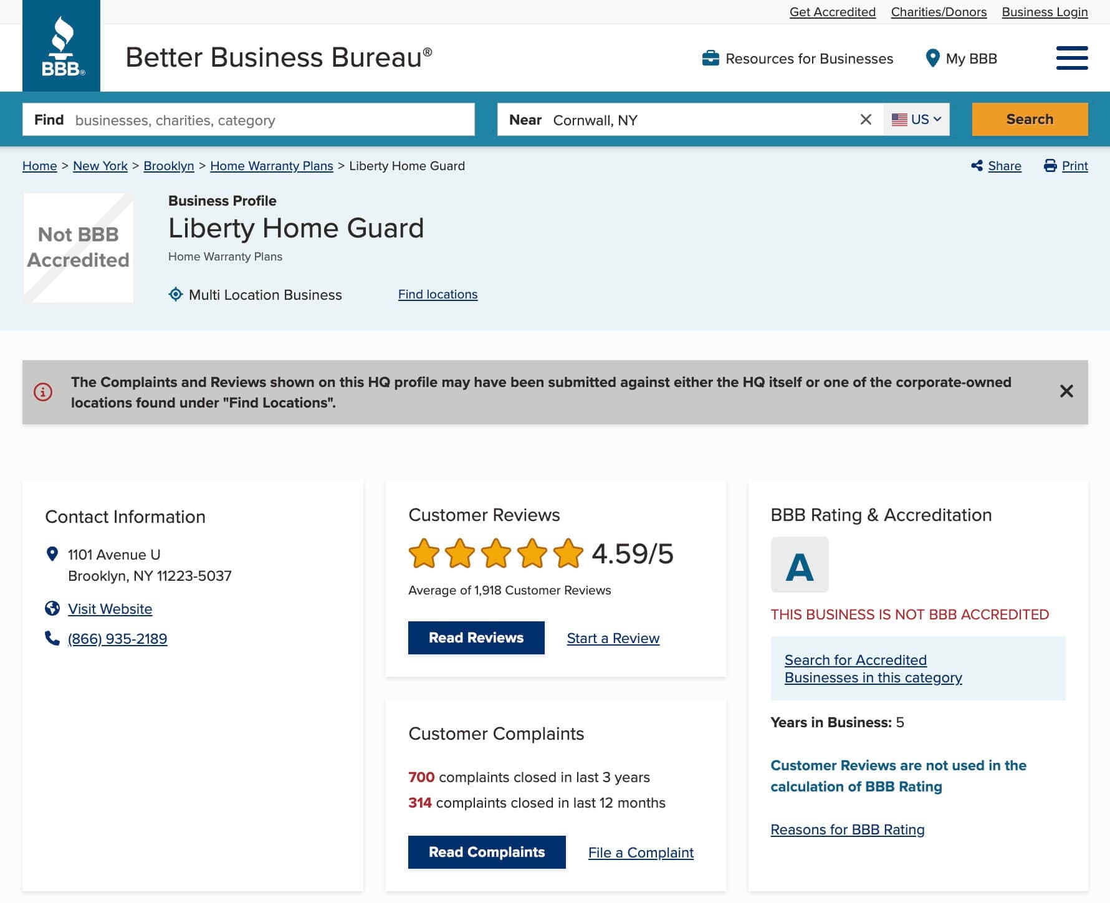Open Reasons for BBB Rating link
This screenshot has width=1110, height=903.
coord(848,829)
